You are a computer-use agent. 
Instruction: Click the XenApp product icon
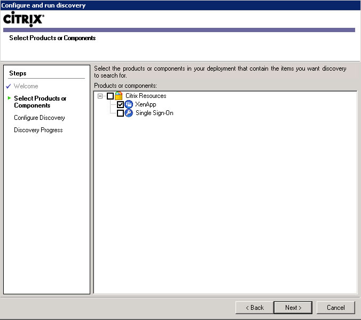[x=129, y=104]
